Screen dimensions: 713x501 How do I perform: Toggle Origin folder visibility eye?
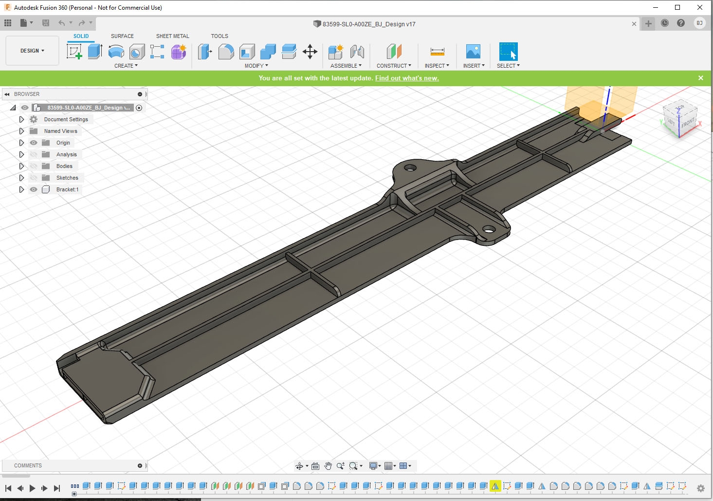click(x=34, y=143)
